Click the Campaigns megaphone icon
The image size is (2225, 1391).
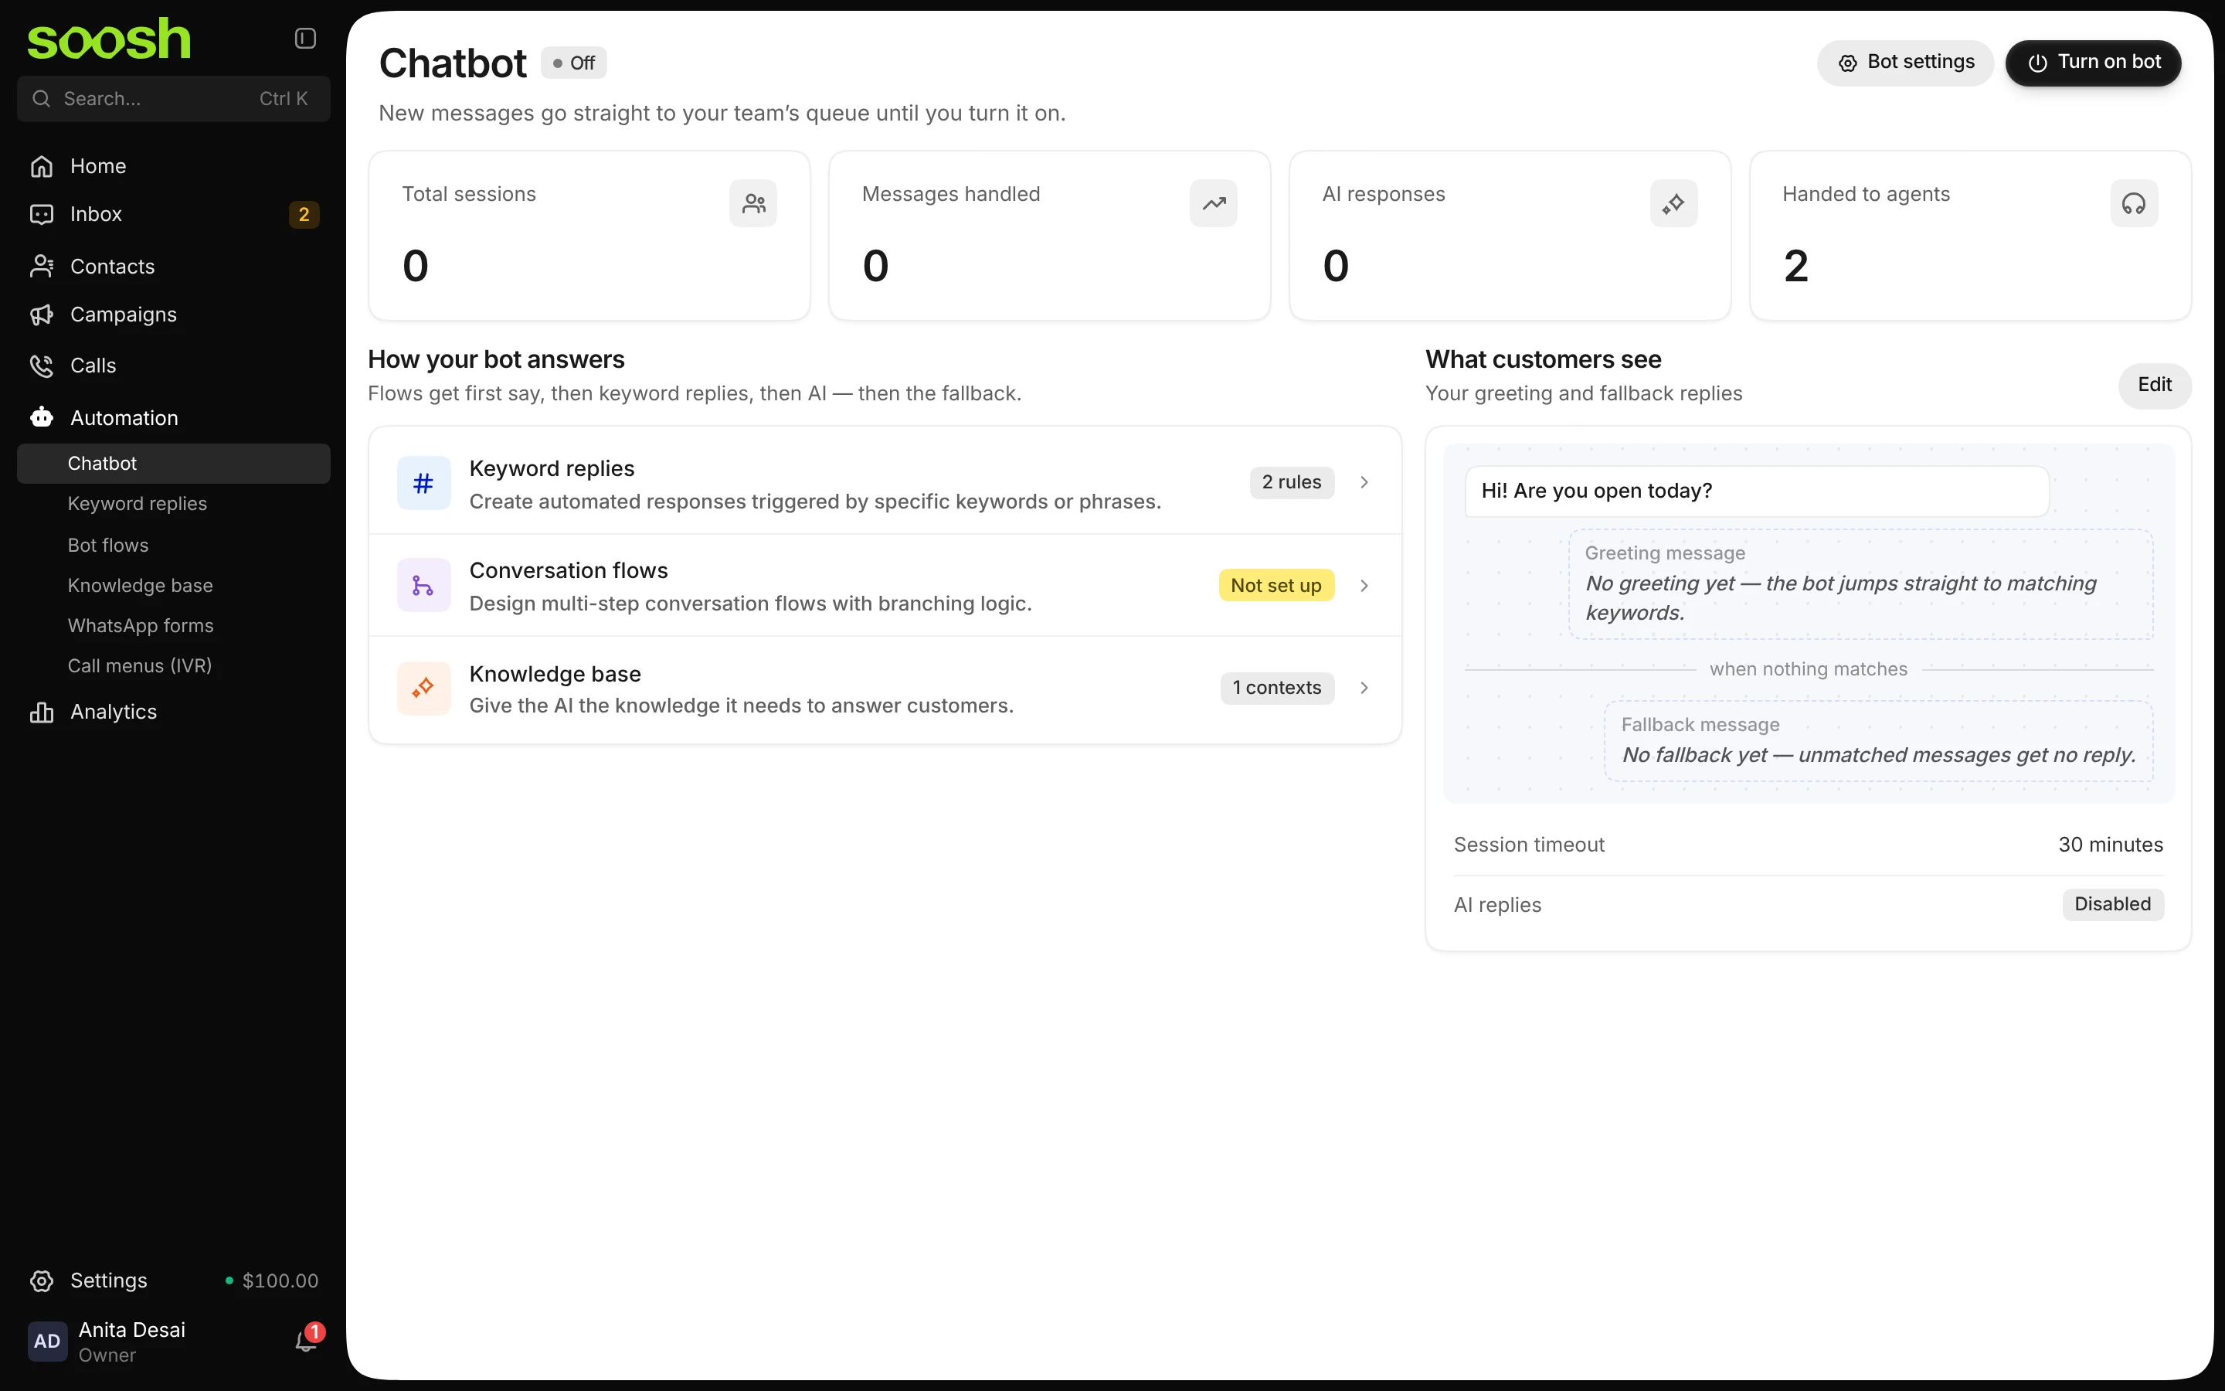[42, 315]
